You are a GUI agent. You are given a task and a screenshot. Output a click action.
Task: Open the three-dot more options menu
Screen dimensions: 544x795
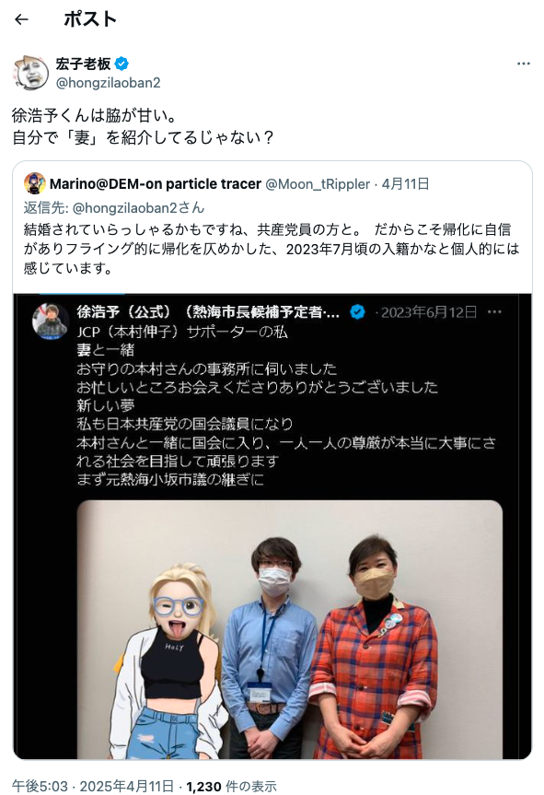point(523,64)
